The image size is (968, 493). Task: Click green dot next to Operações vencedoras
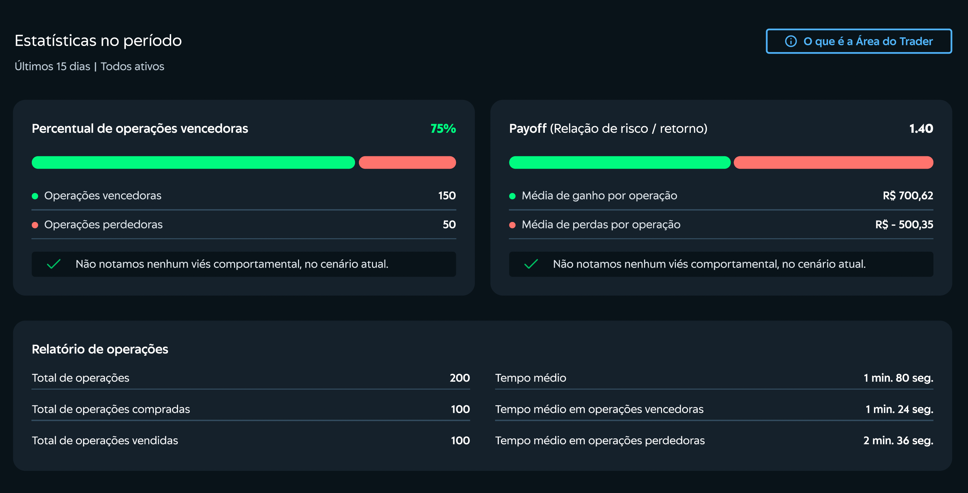pyautogui.click(x=35, y=196)
